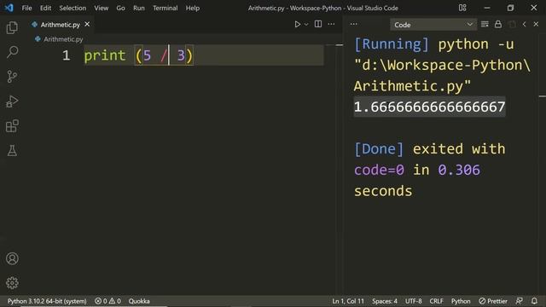546x307 pixels.
Task: Select the Arithmetic.py editor tab
Action: coord(61,25)
